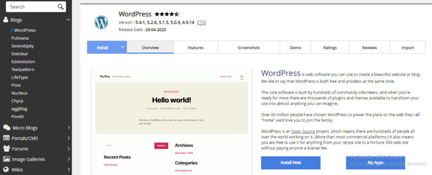Select Pubvana in the Blogs list
Viewport: 432px width, 175px height.
[x=20, y=38]
